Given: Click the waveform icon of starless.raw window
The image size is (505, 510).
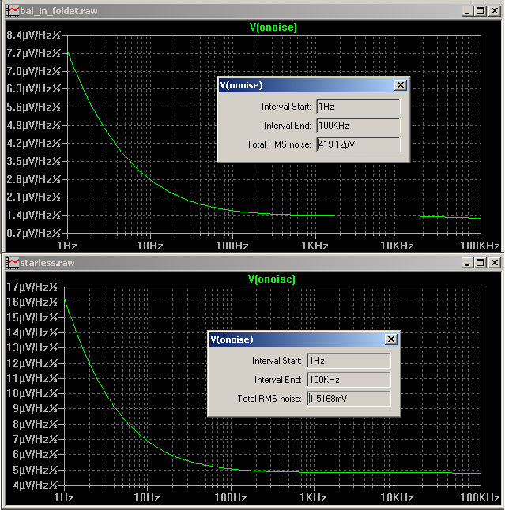Looking at the screenshot, I should pos(13,262).
